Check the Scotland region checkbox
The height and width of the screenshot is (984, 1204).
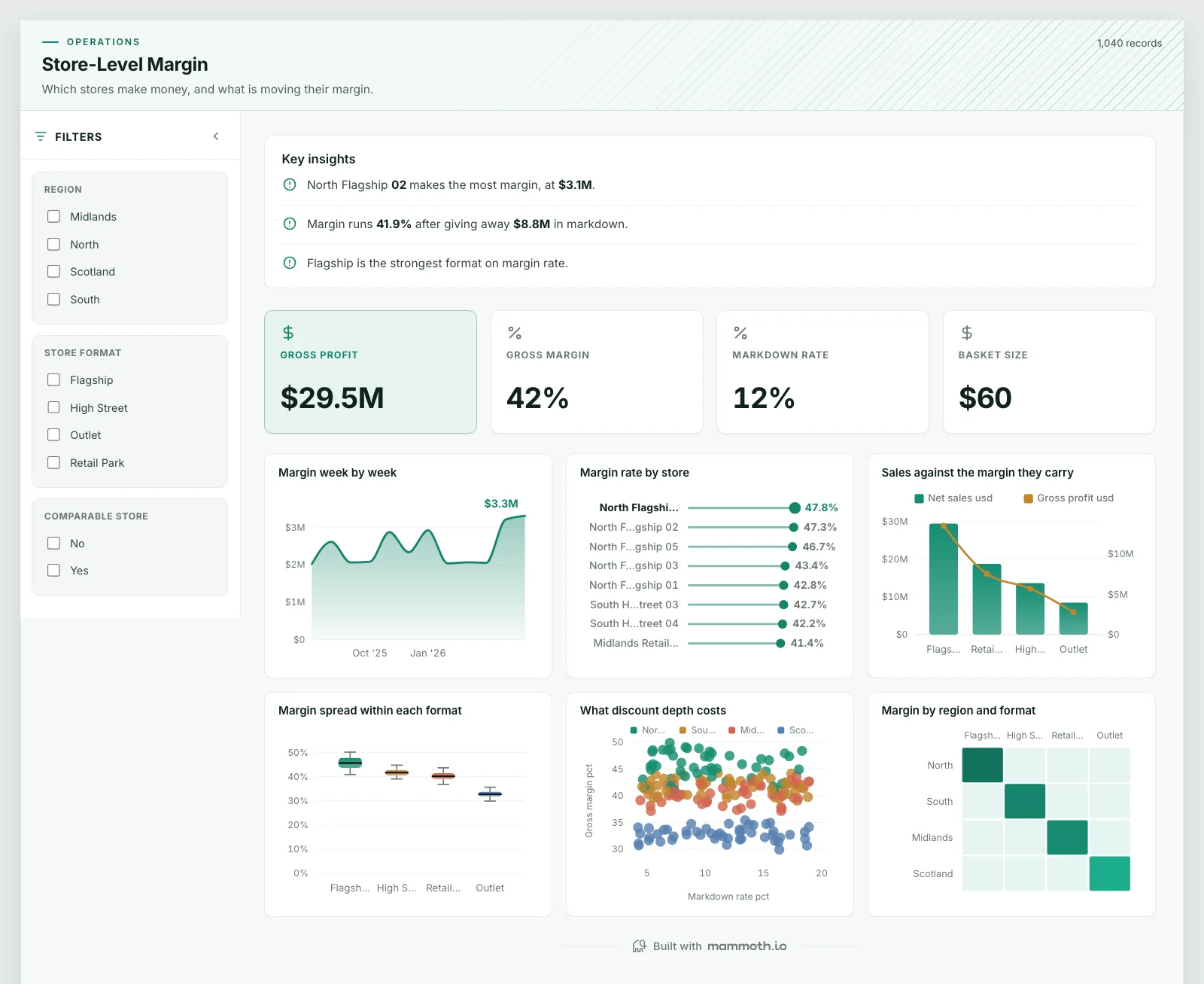pyautogui.click(x=54, y=272)
